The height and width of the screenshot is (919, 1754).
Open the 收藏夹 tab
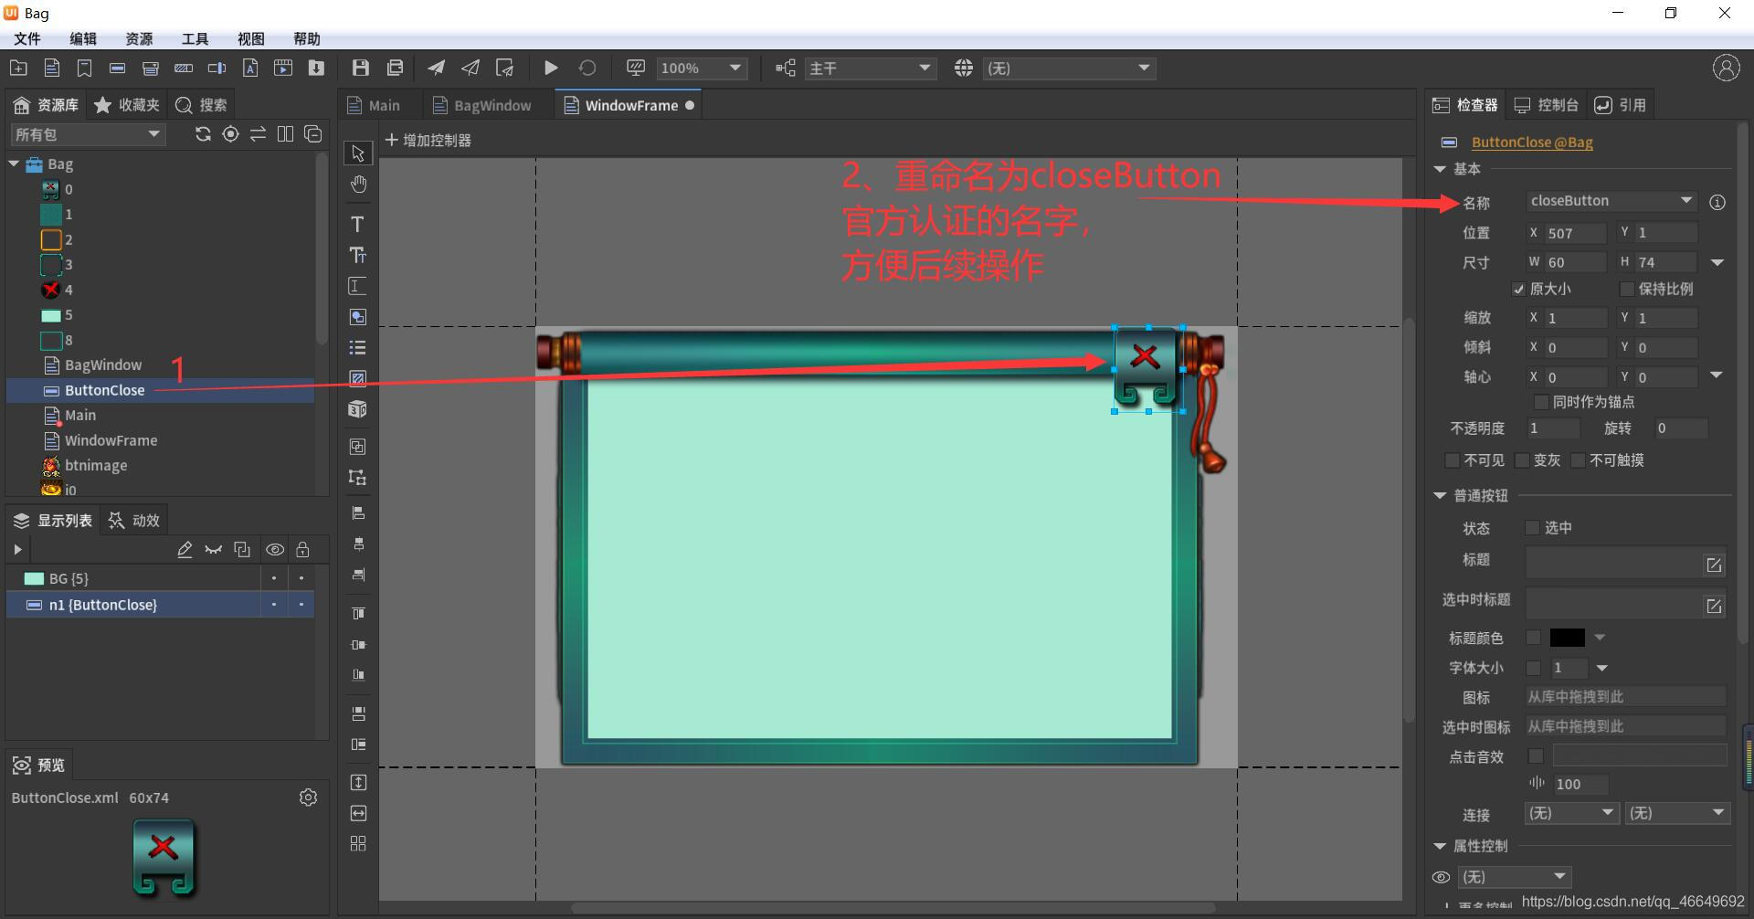tap(127, 105)
